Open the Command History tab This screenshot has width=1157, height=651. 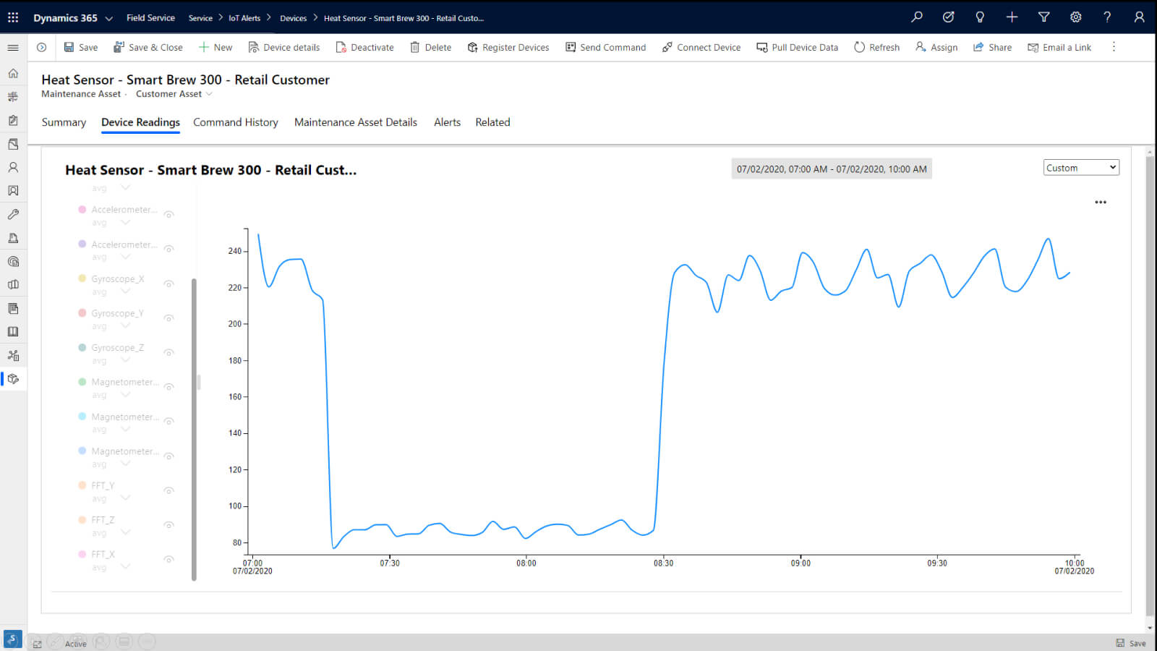(x=236, y=122)
